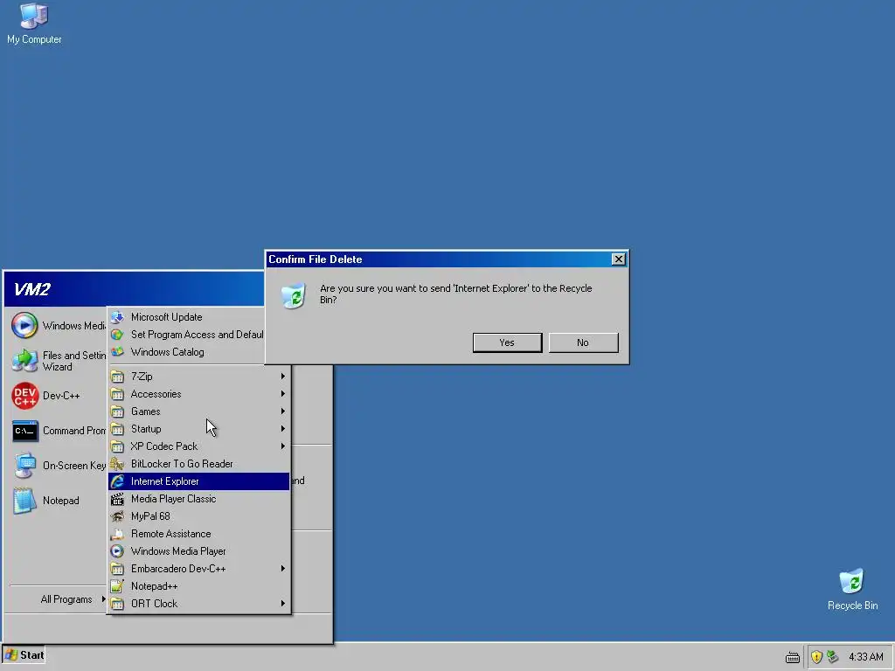
Task: Click the Files and Settings Wizard icon
Action: pyautogui.click(x=24, y=361)
